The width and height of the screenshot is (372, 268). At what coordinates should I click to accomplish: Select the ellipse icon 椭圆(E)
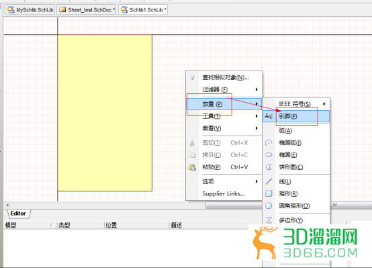269,154
